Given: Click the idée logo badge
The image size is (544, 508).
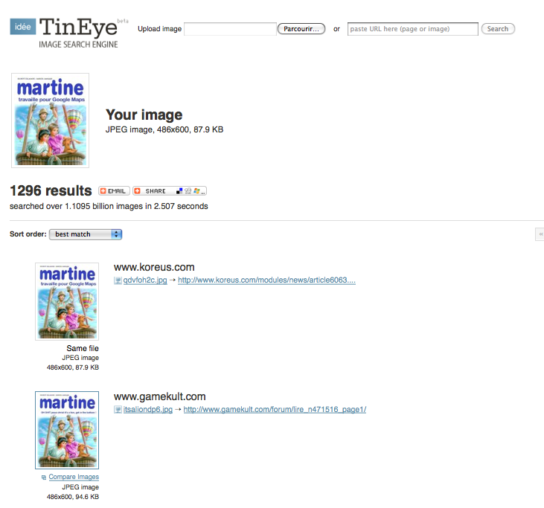Looking at the screenshot, I should click(x=22, y=27).
